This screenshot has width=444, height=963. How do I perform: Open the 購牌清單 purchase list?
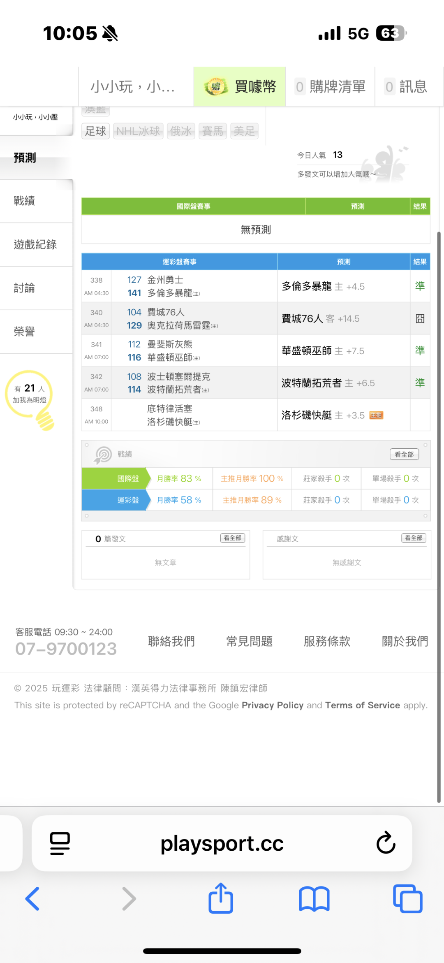point(331,87)
